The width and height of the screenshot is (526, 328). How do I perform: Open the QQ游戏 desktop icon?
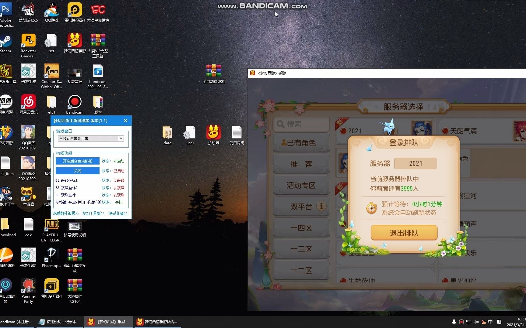click(x=52, y=12)
